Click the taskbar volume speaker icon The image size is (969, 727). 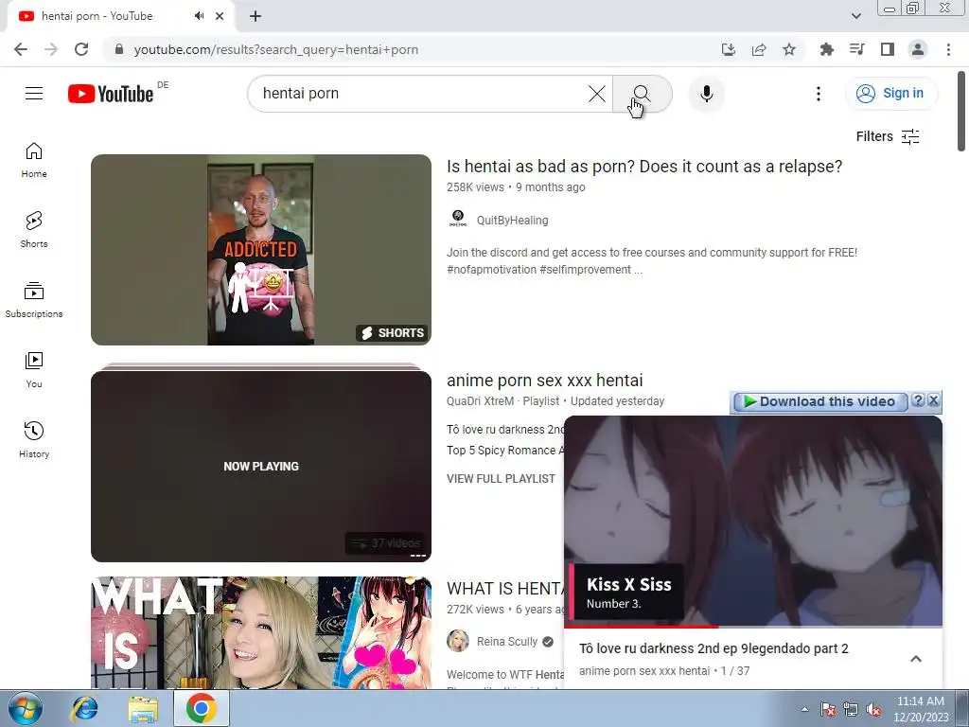click(873, 710)
